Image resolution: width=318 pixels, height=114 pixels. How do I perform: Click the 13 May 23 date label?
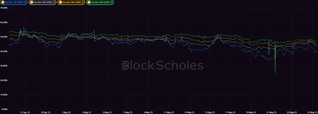pos(189,112)
